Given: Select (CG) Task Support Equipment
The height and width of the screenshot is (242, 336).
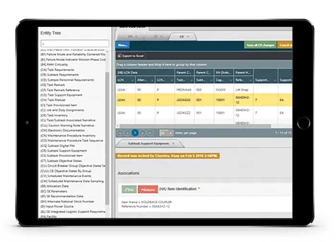Looking at the screenshot, I should coord(61,95).
